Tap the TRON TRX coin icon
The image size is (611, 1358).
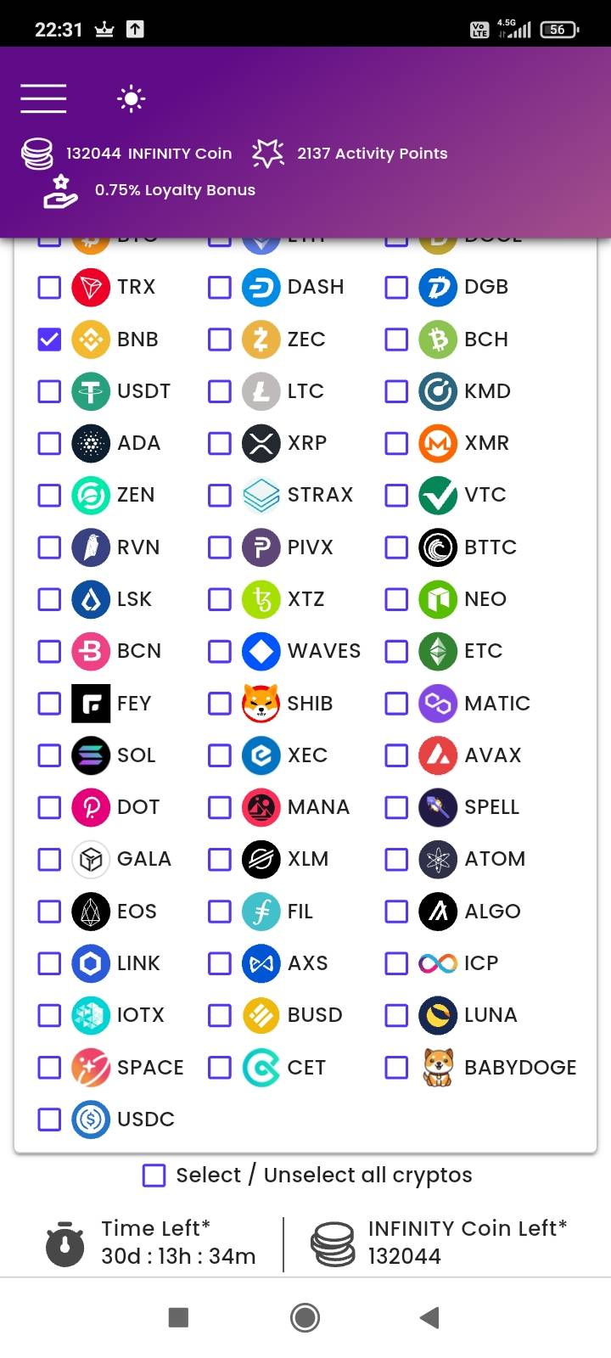(91, 287)
